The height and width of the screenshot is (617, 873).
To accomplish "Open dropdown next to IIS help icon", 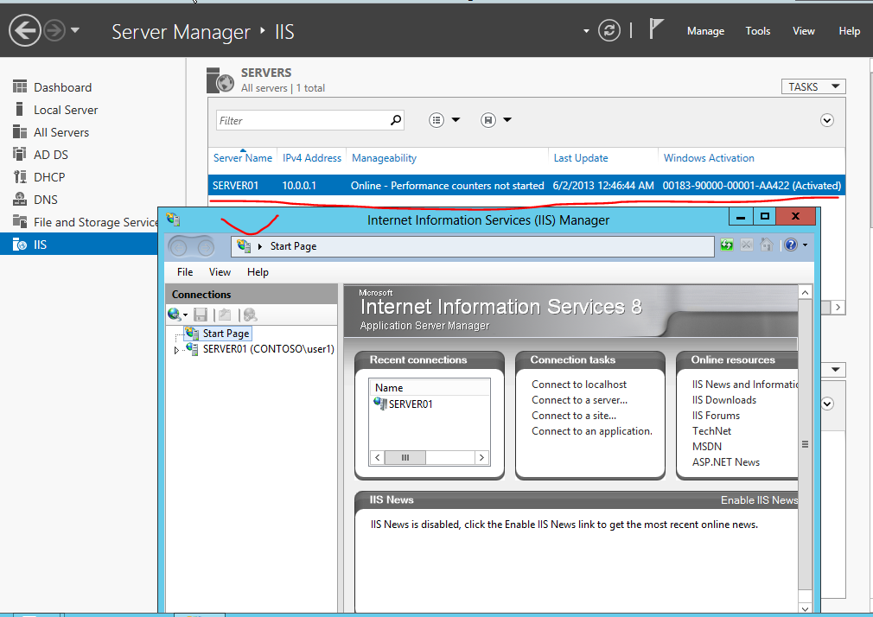I will (805, 245).
